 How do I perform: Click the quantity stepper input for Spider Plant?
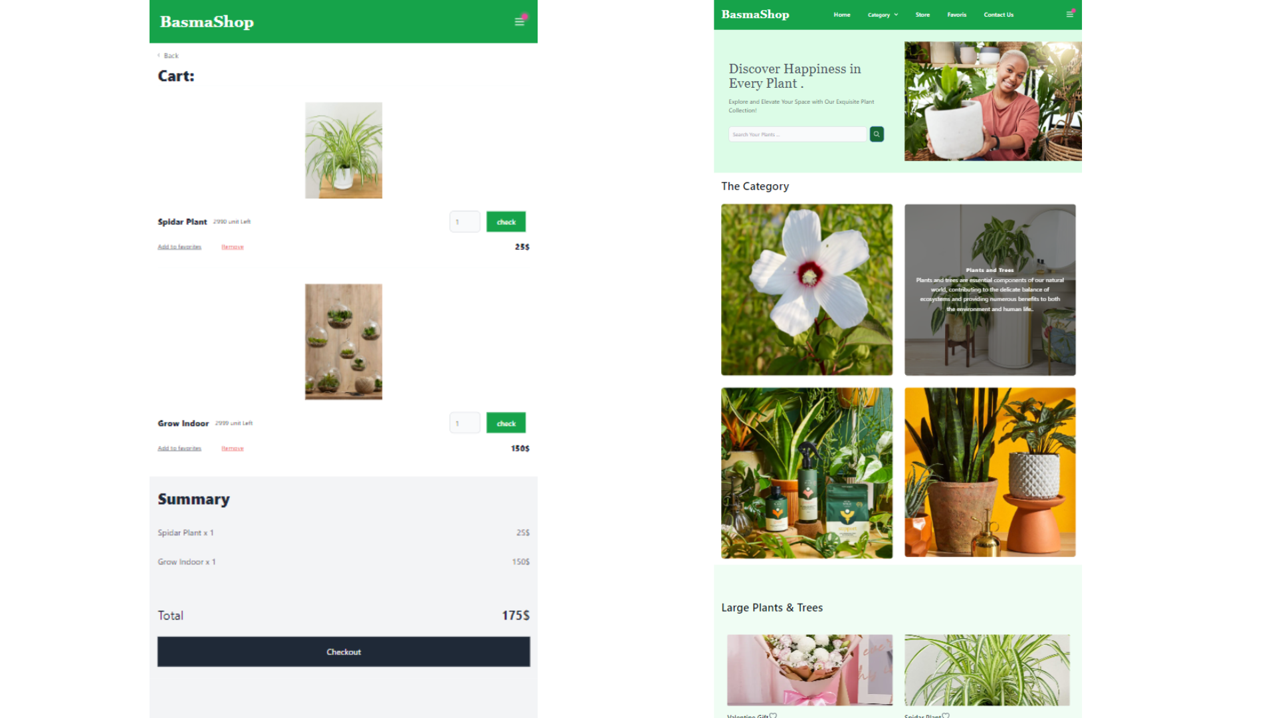465,220
